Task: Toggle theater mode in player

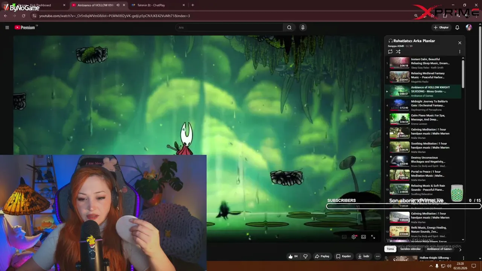Action: tap(363, 237)
